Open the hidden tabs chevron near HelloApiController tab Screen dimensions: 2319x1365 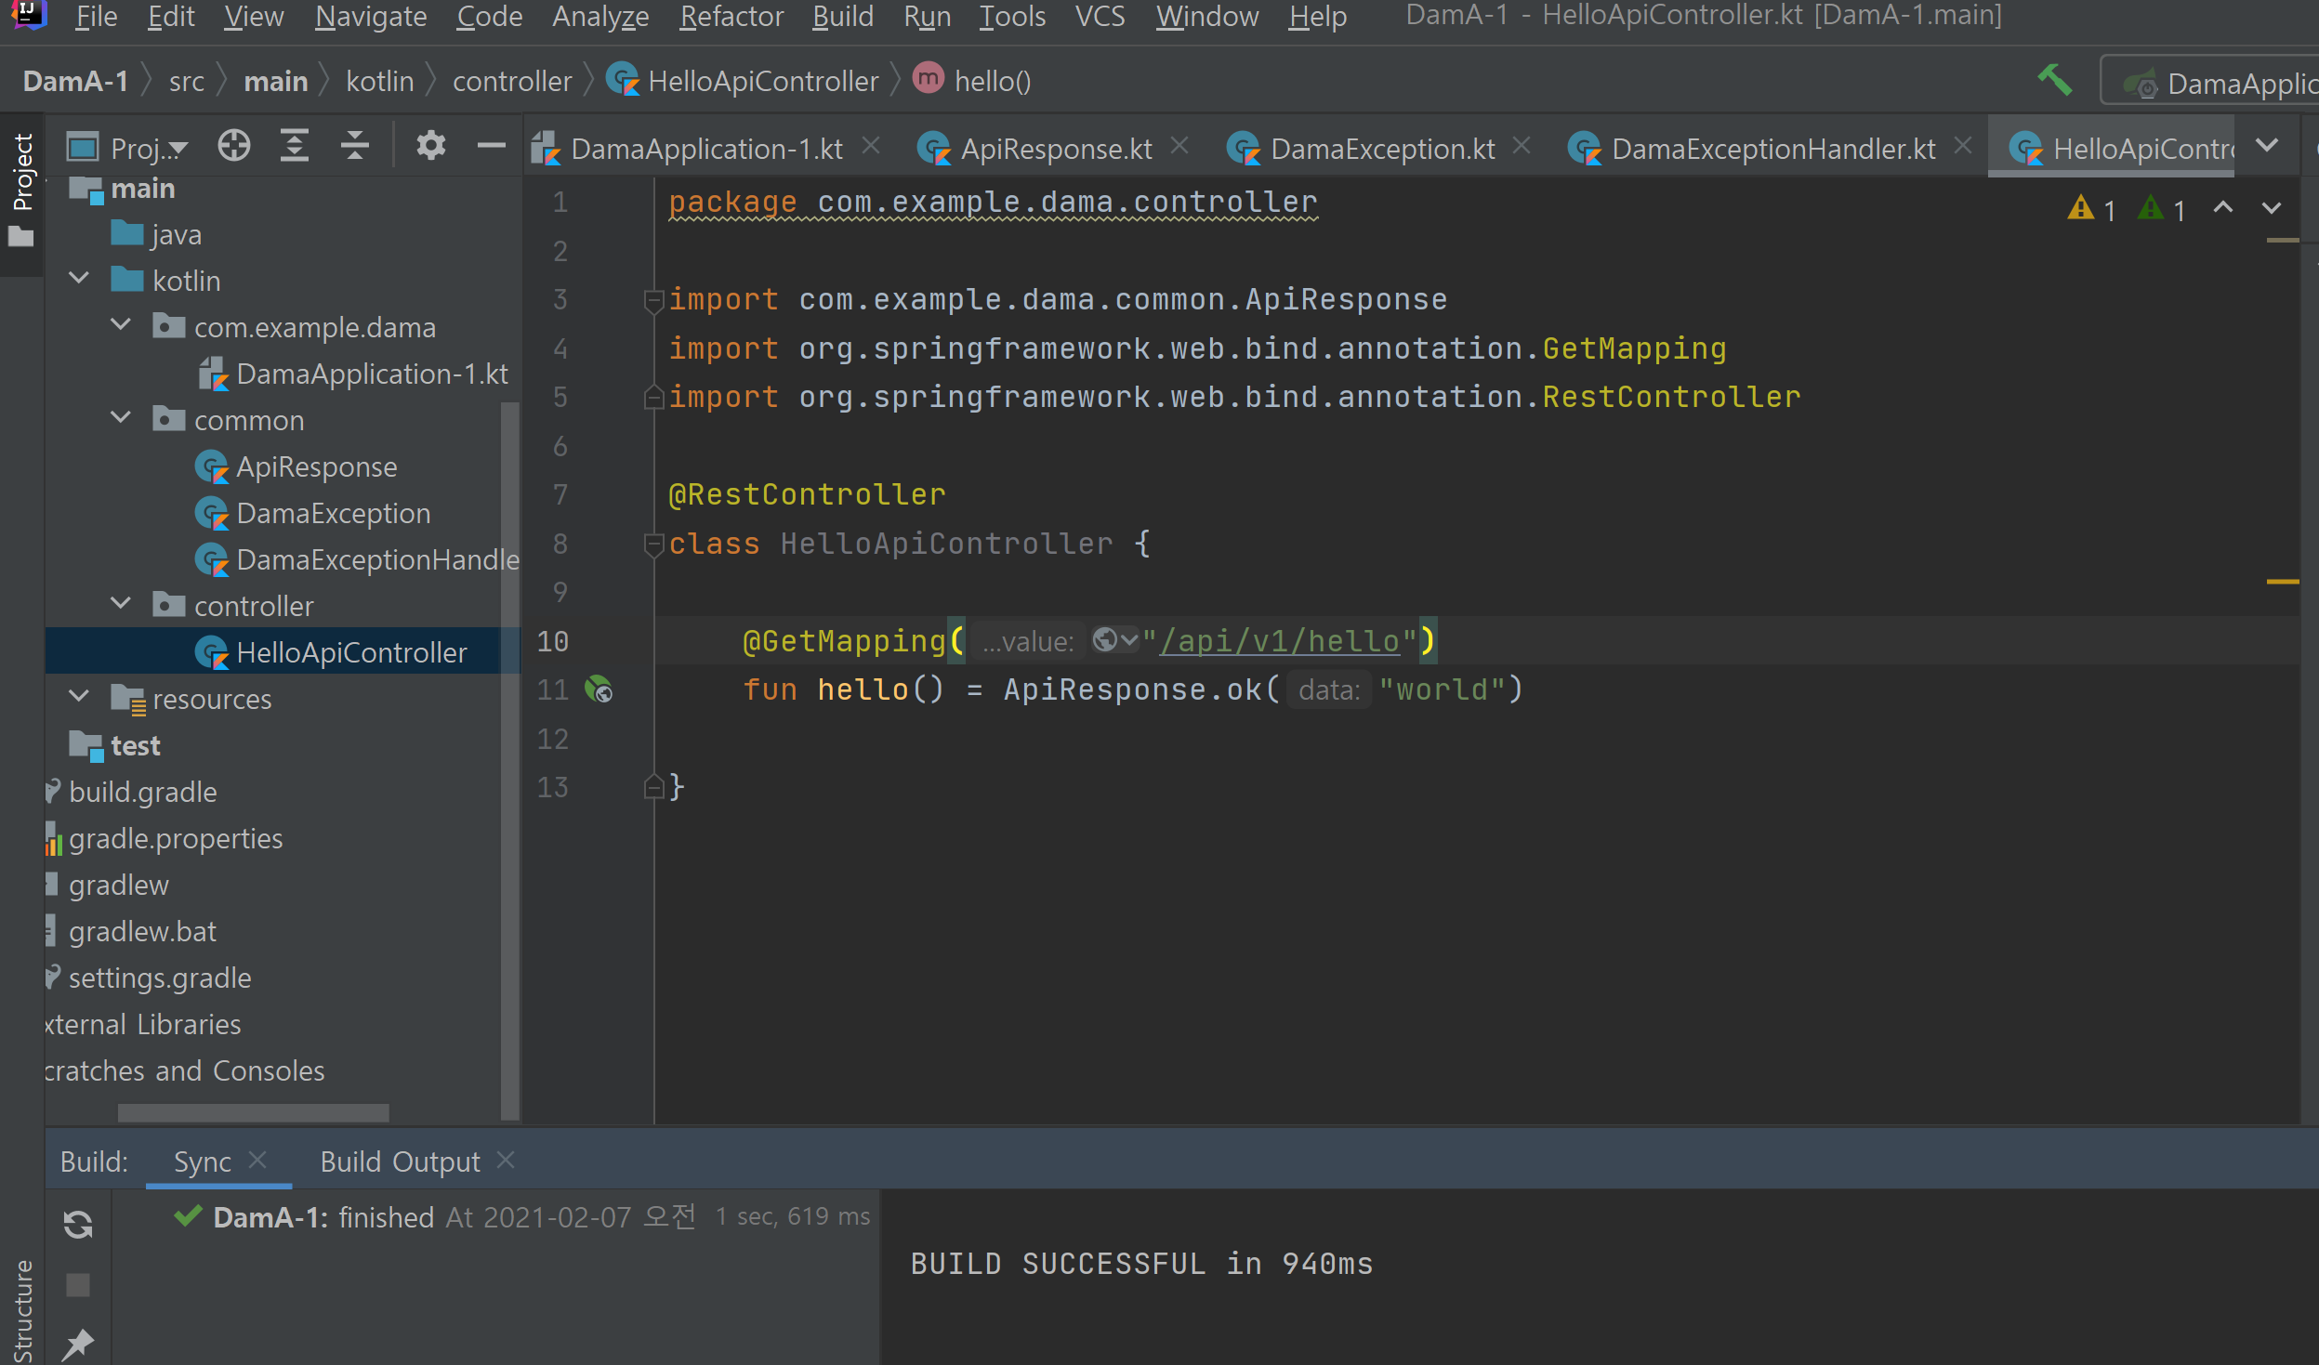tap(2269, 146)
